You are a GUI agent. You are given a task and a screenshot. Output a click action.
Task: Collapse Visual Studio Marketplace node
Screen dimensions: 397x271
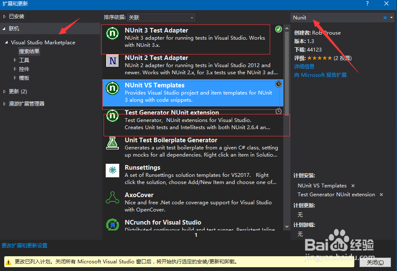click(6, 43)
